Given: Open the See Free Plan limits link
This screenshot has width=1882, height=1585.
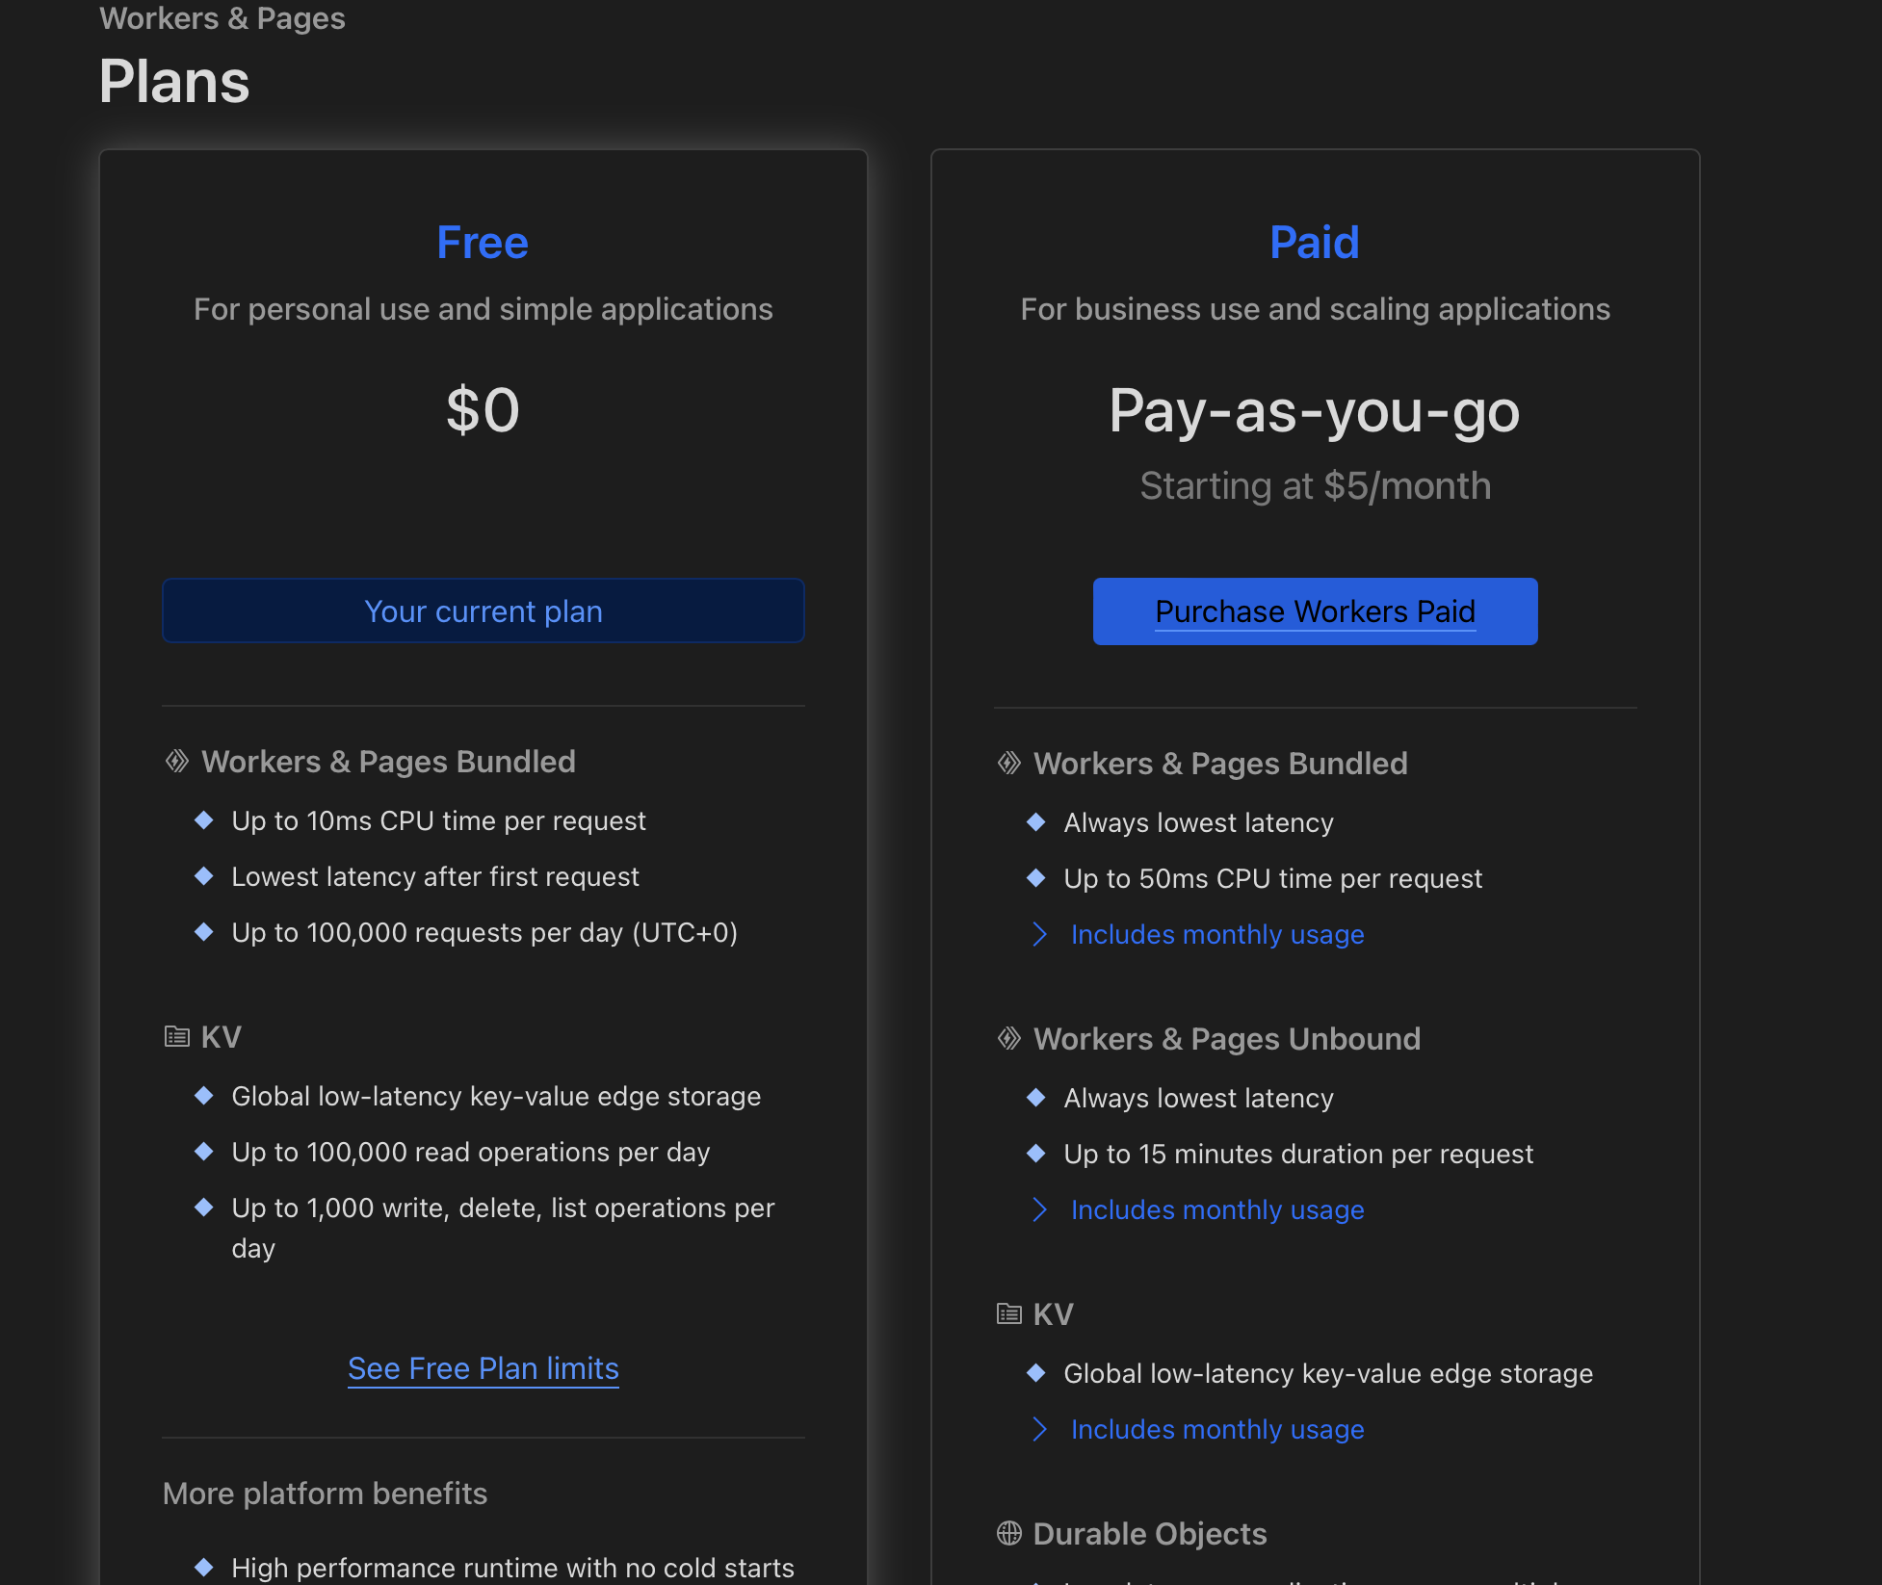Looking at the screenshot, I should point(483,1368).
